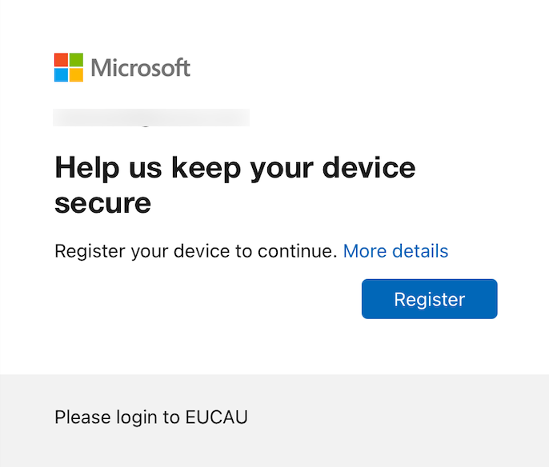
Task: Click the yellow square of the Microsoft logo
Action: click(76, 74)
